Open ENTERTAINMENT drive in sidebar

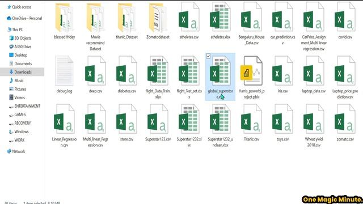[24, 106]
